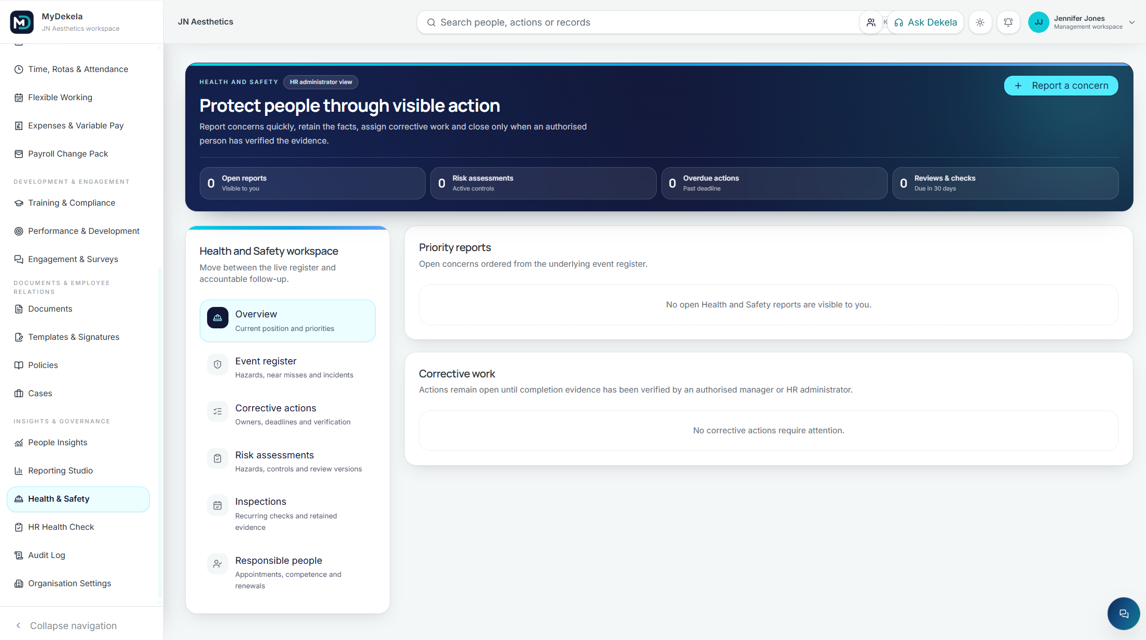Screen dimensions: 1146x640
Task: Click the Audit Log icon
Action: tap(19, 555)
